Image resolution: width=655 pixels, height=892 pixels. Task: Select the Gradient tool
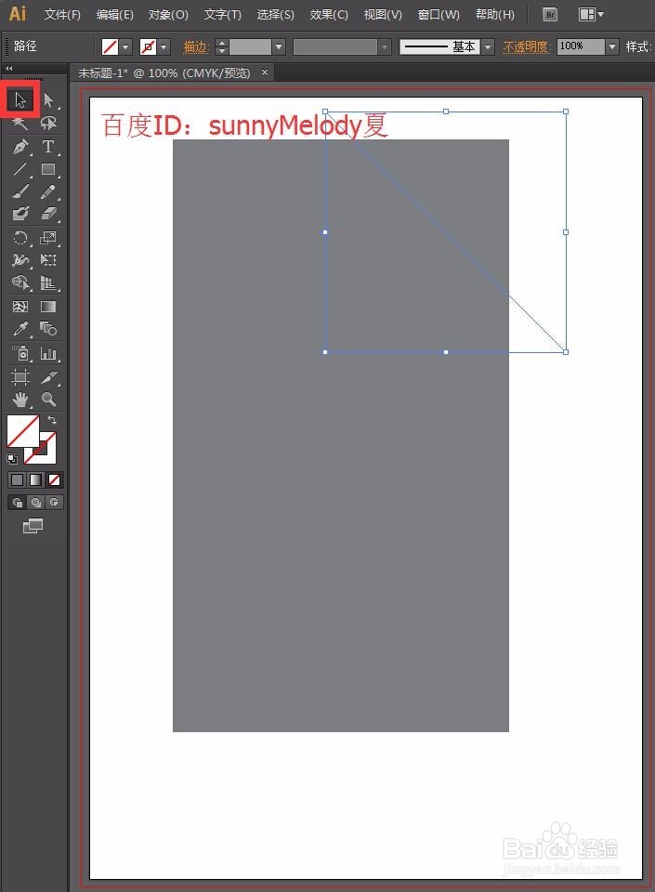[48, 307]
